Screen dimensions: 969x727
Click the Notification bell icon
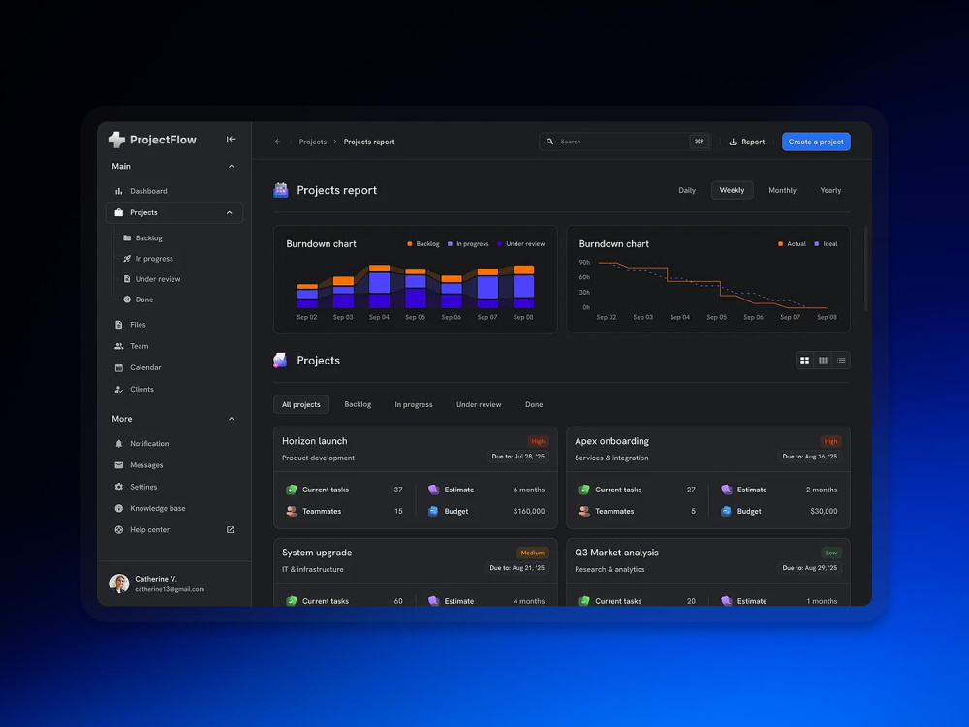point(118,443)
